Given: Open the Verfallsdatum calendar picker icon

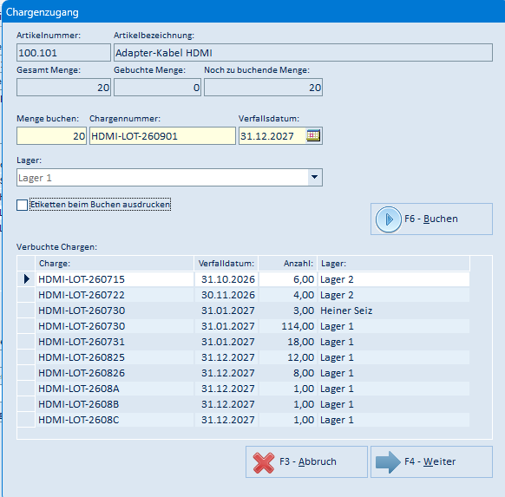Looking at the screenshot, I should (x=313, y=135).
